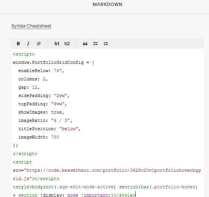Viewport: 209px width, 197px height.
Task: Apply h1 heading style
Action: [57, 44]
